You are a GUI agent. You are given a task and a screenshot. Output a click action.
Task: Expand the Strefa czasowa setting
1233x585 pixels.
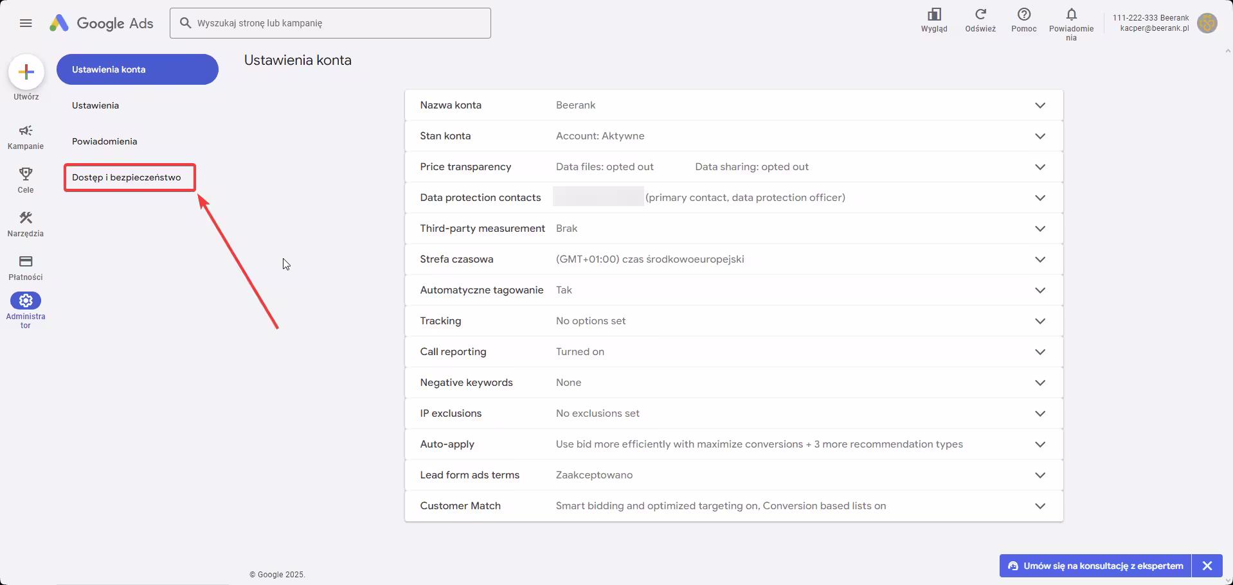pos(1040,259)
